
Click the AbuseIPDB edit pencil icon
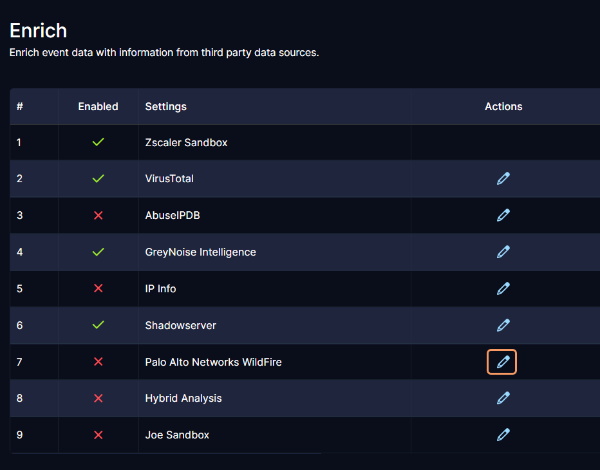[x=503, y=215]
